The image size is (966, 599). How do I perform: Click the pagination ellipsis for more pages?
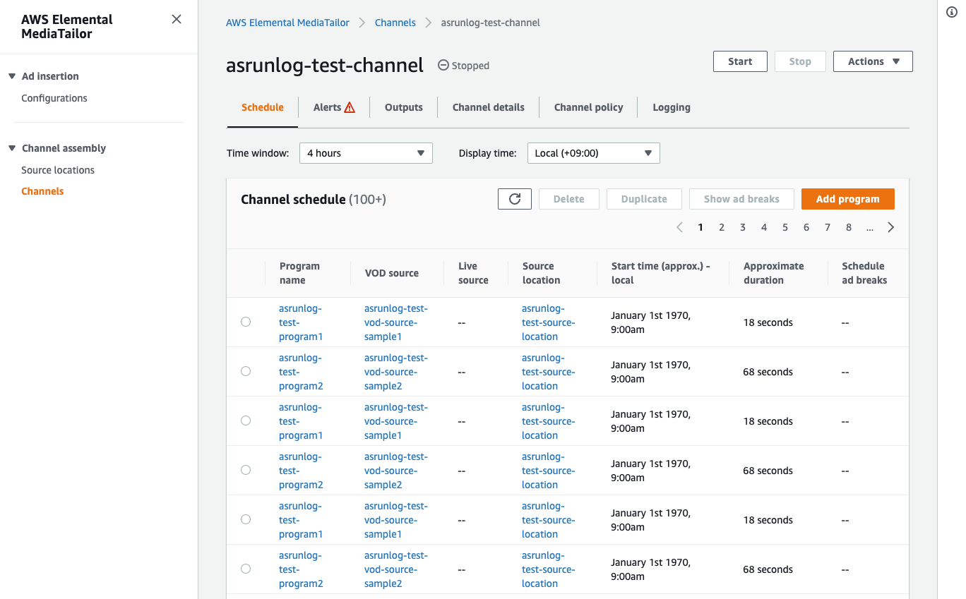coord(870,228)
